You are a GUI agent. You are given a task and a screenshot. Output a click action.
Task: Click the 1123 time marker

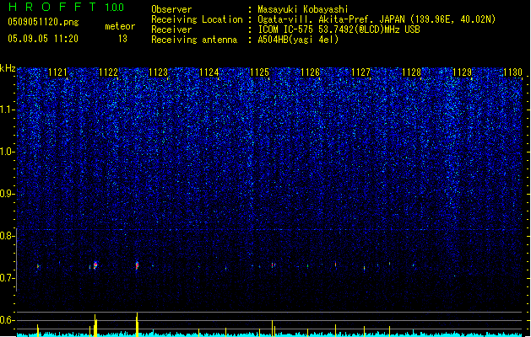click(159, 72)
